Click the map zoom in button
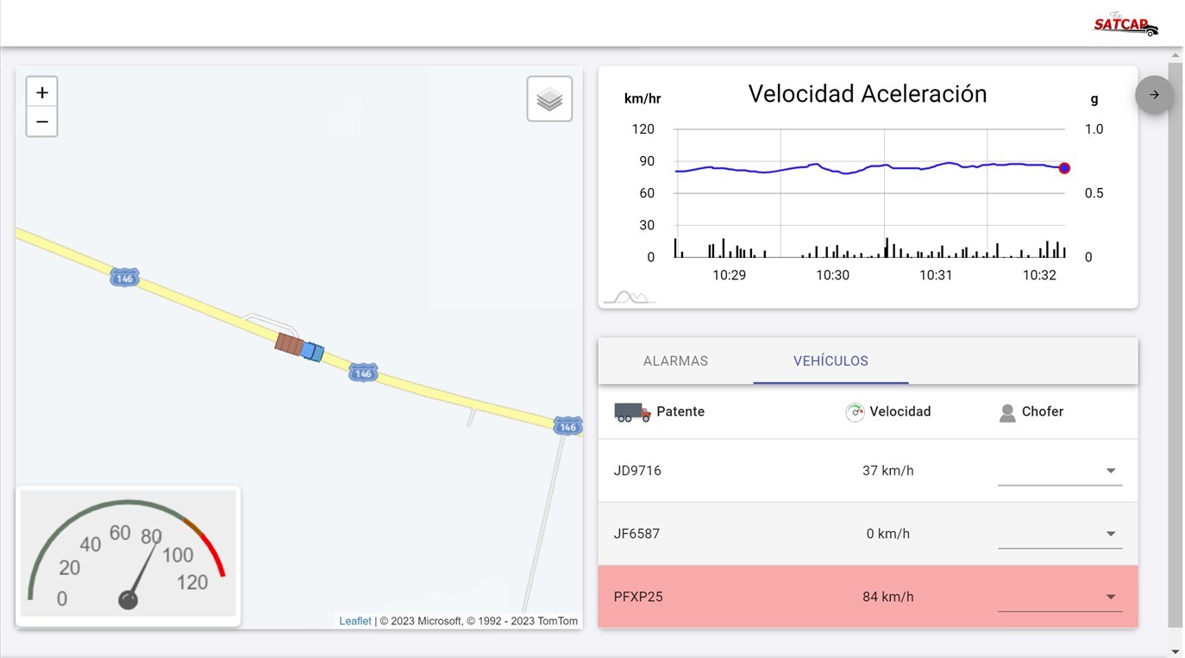Viewport: 1185px width, 658px height. [42, 92]
